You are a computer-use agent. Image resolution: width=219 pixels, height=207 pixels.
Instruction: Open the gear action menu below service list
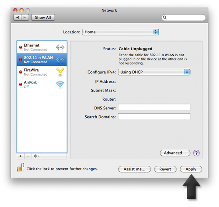36,156
